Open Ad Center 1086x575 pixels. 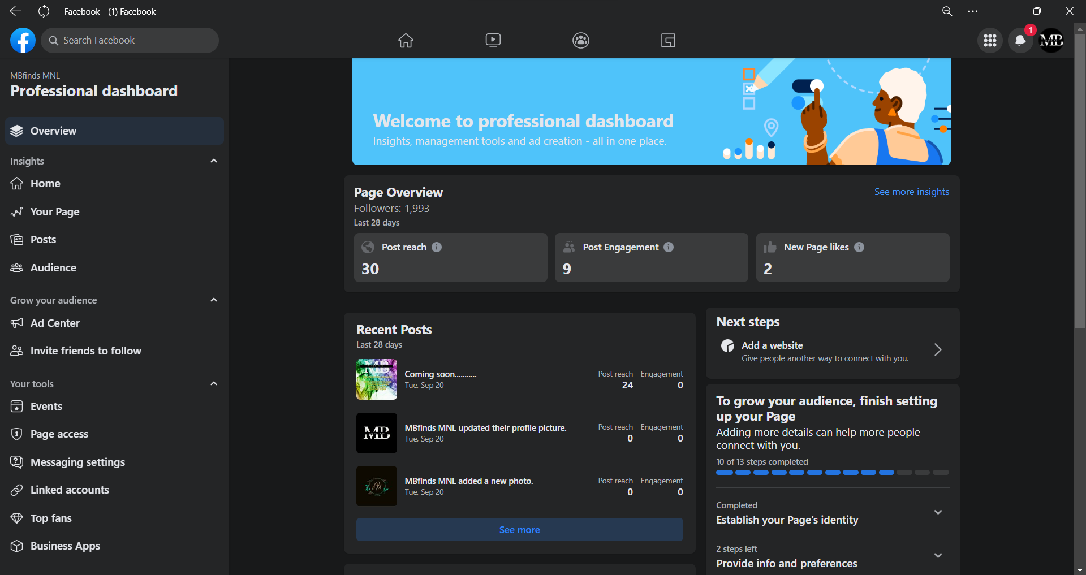coord(114,323)
